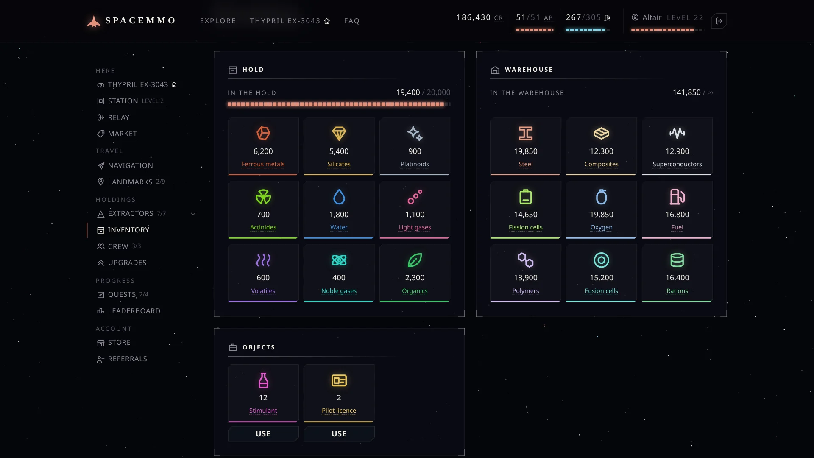Open Referrals in the sidebar
Image resolution: width=814 pixels, height=458 pixels.
click(122, 359)
